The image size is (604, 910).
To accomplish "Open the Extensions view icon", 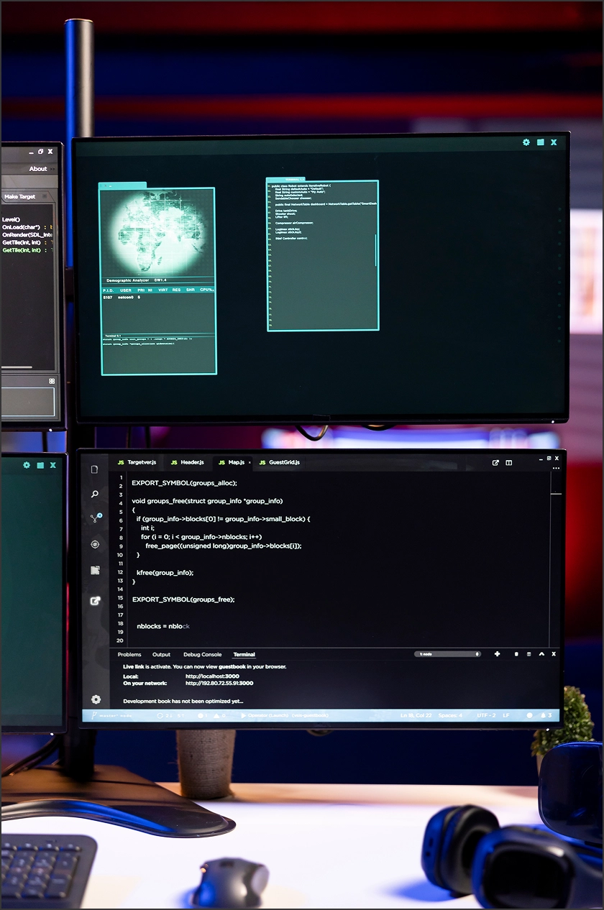I will [94, 570].
